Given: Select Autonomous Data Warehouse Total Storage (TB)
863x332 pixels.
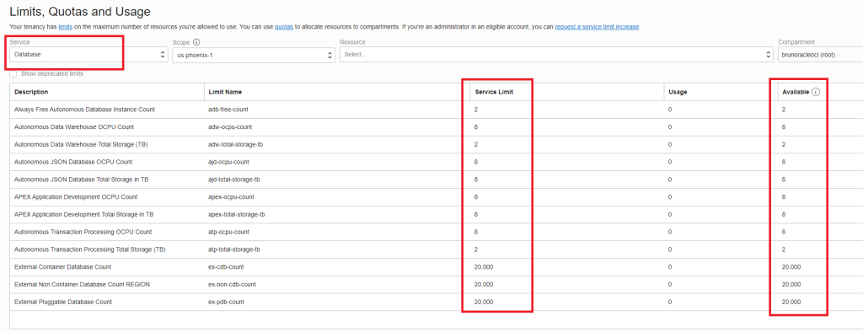Looking at the screenshot, I should click(81, 144).
